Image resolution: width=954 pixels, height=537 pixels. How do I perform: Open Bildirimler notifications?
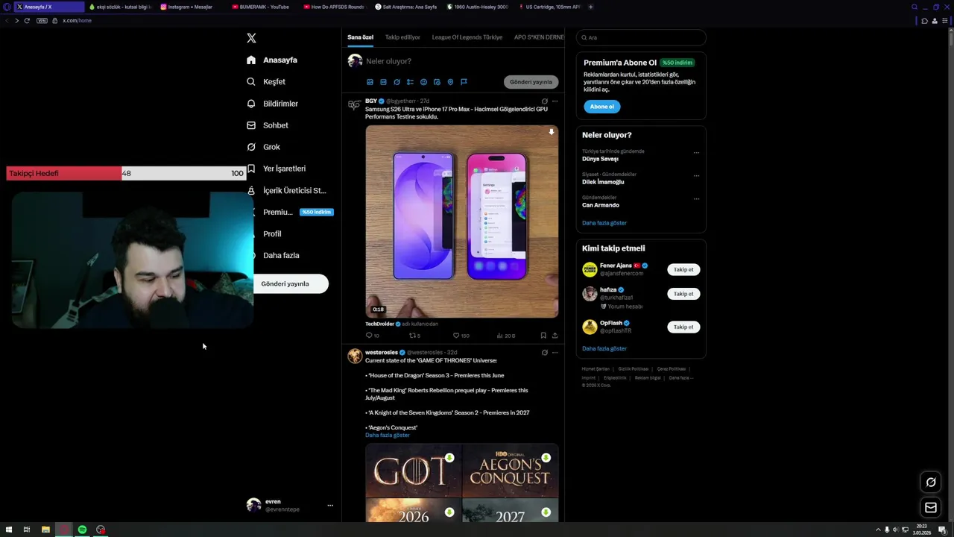[272, 104]
